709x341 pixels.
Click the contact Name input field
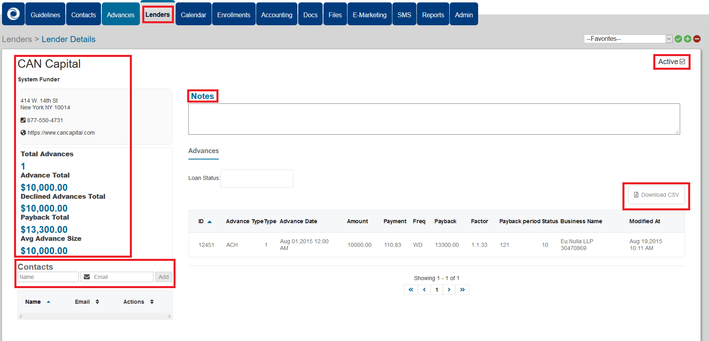[x=48, y=277]
